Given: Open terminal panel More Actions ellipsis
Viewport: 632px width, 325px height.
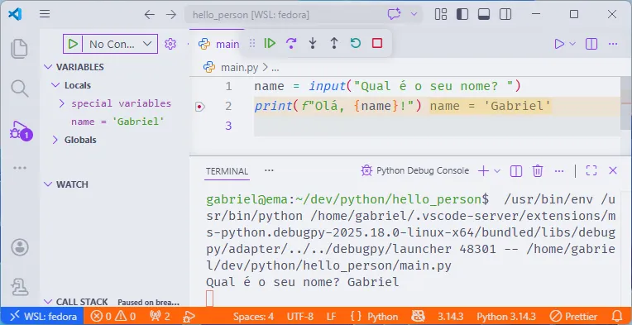Looking at the screenshot, I should coord(559,170).
